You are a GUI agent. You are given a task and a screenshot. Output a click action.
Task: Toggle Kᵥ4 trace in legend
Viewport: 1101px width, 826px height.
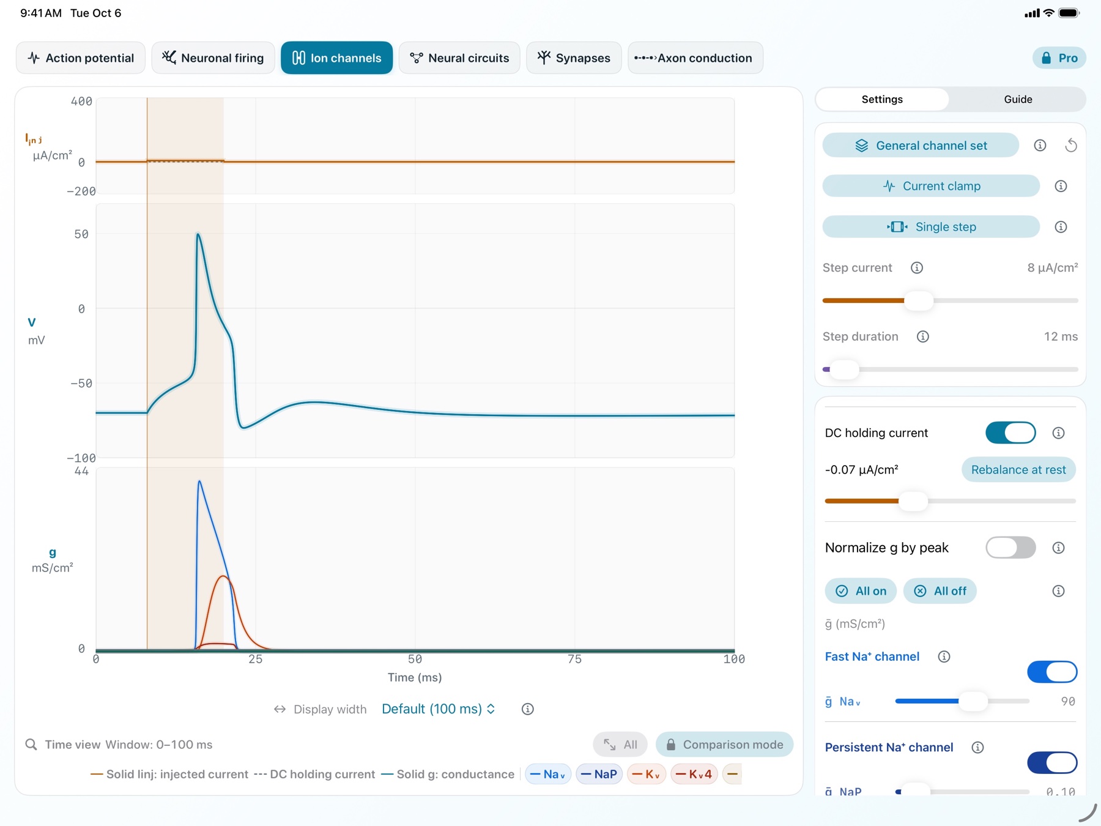pos(694,774)
